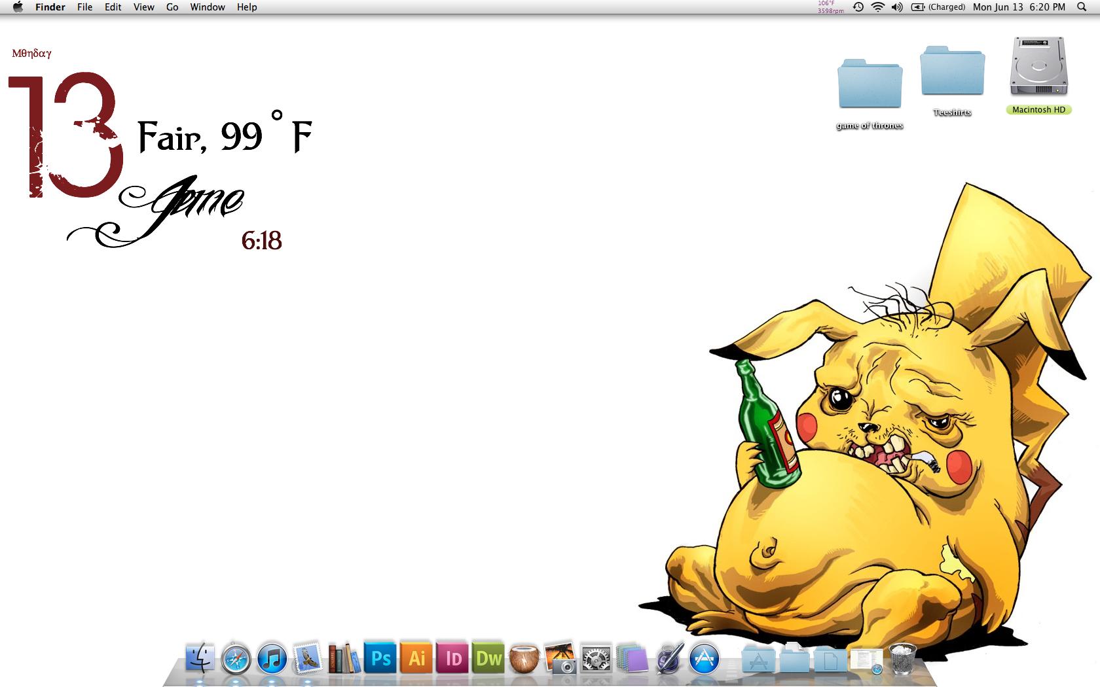Open the View menu

click(143, 7)
